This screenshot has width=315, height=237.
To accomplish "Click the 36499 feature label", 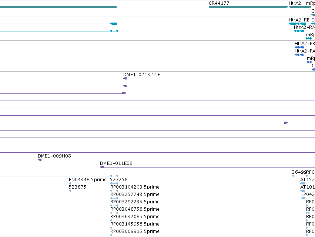I will coord(299,172).
